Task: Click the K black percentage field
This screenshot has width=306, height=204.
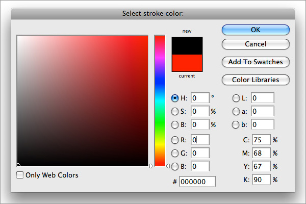Action: pos(261,180)
